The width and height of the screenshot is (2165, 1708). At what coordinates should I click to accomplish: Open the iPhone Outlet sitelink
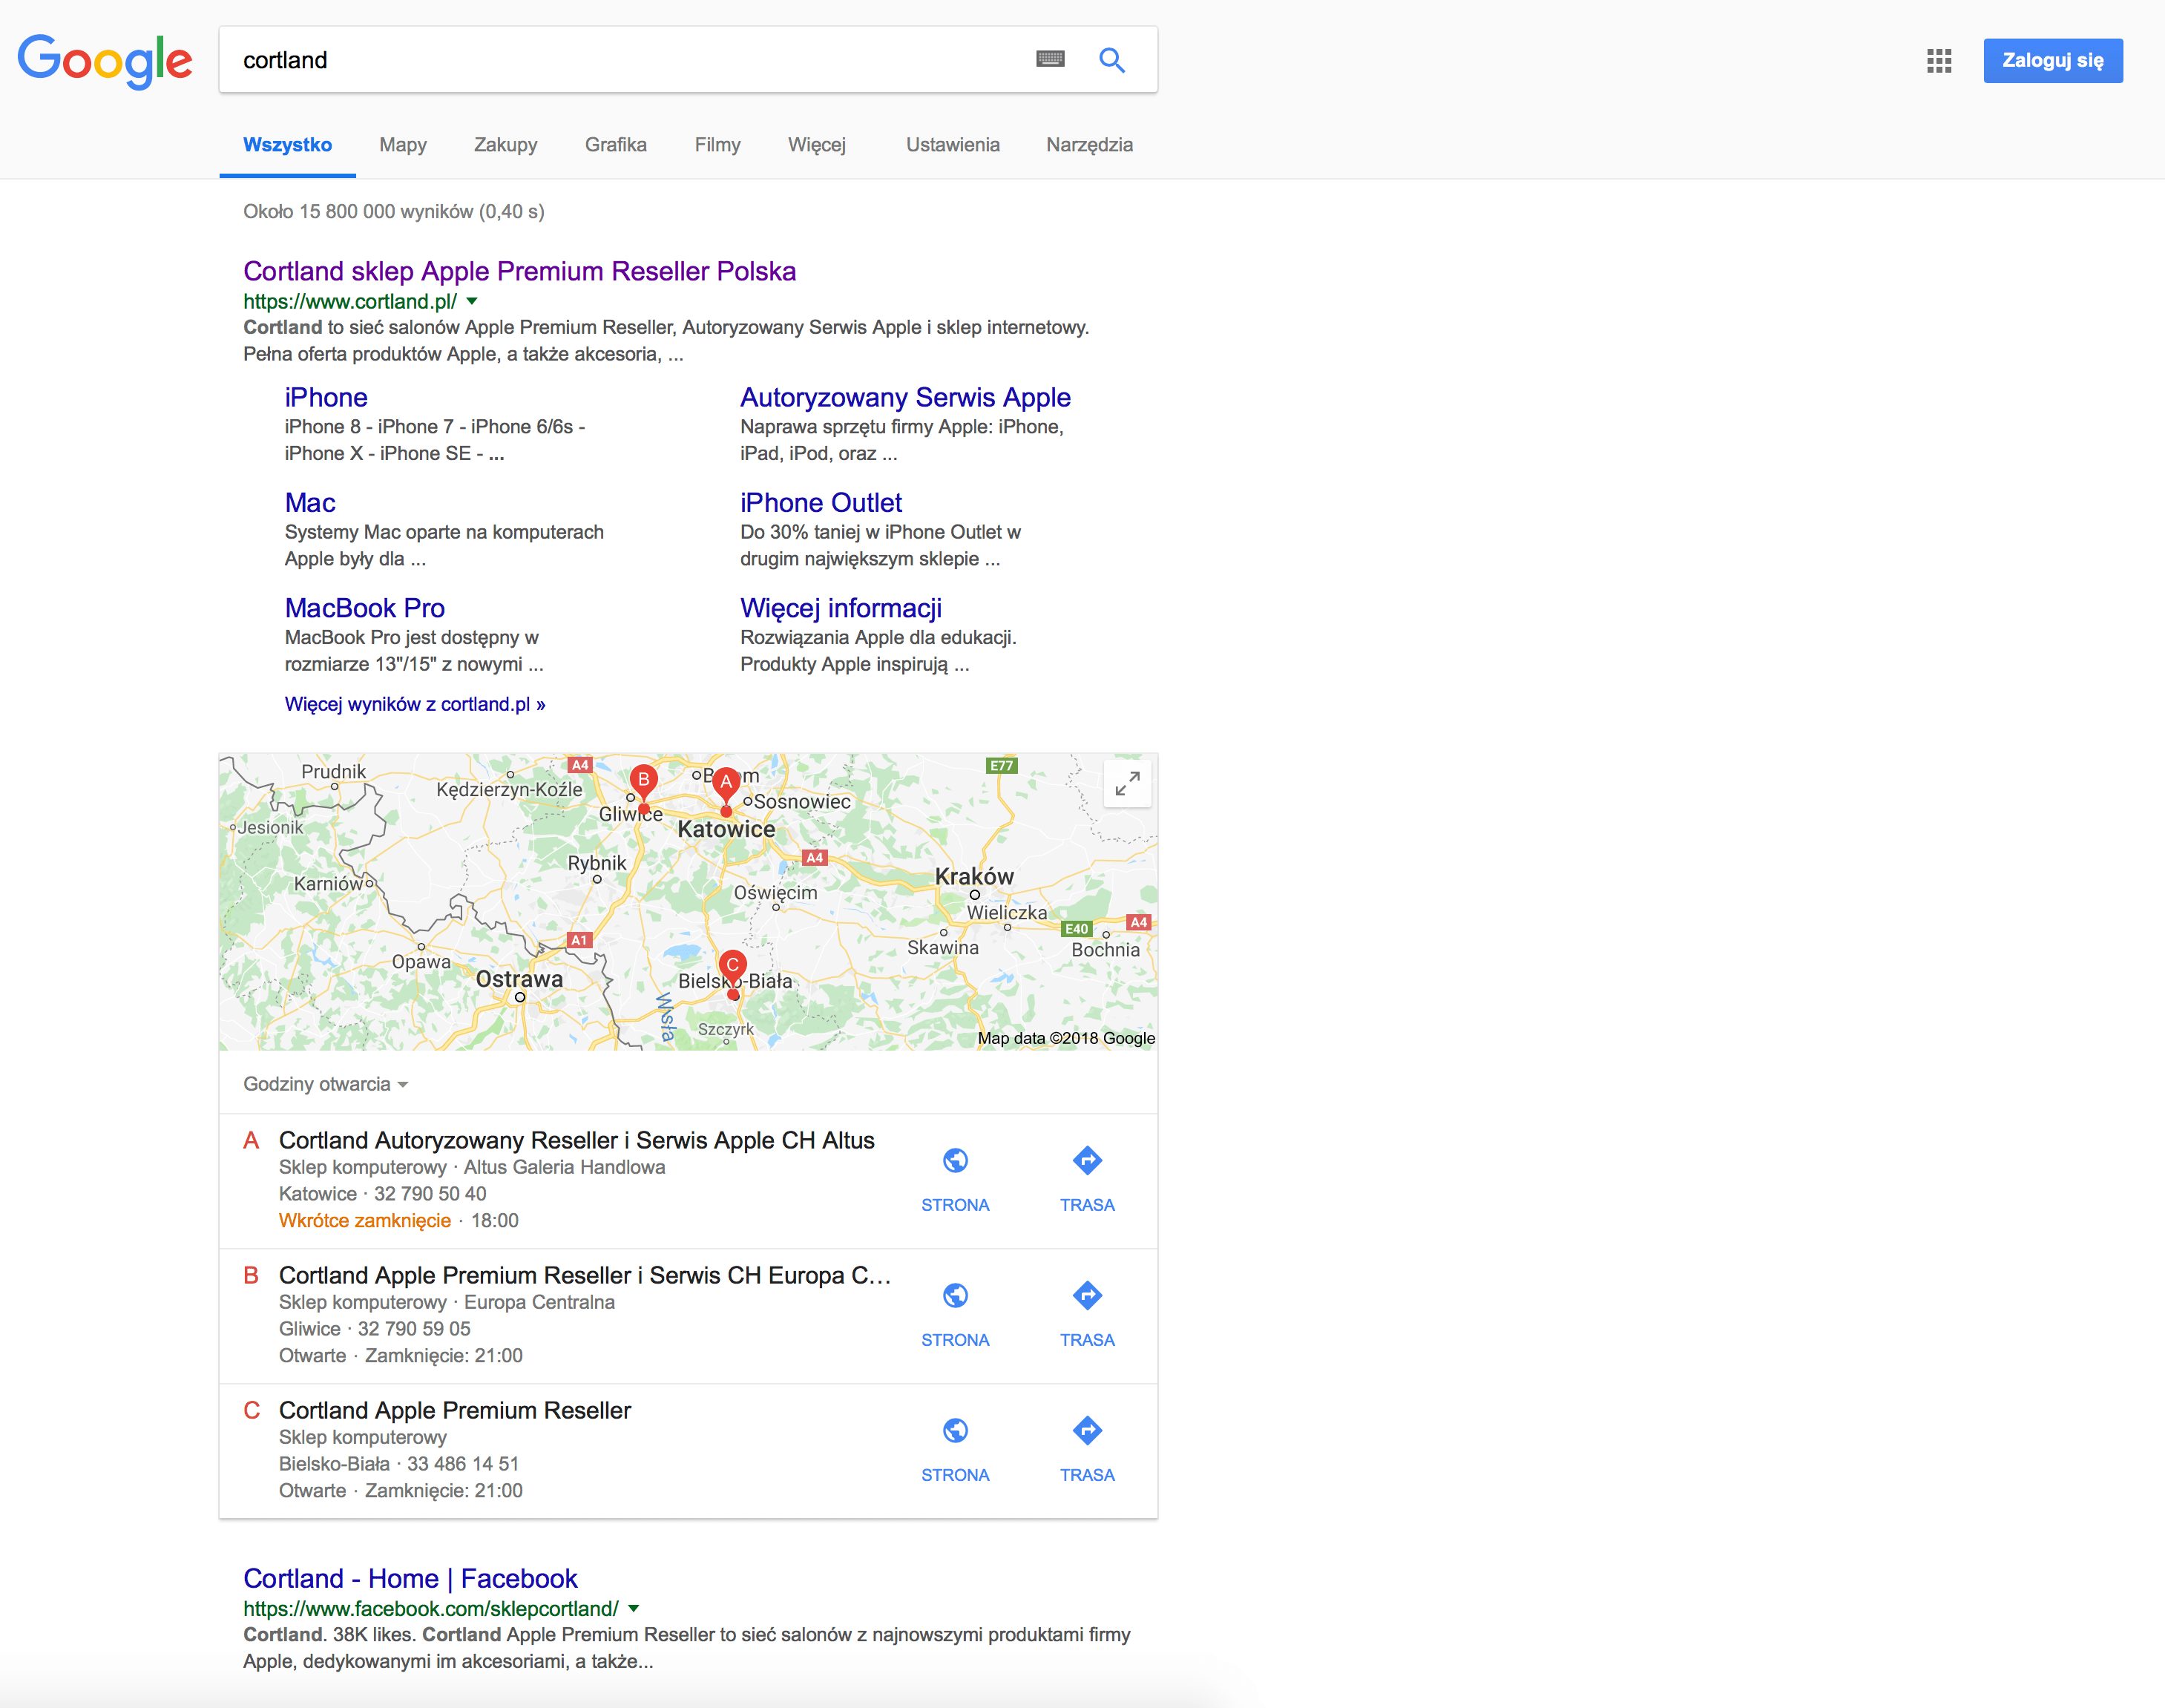[820, 502]
